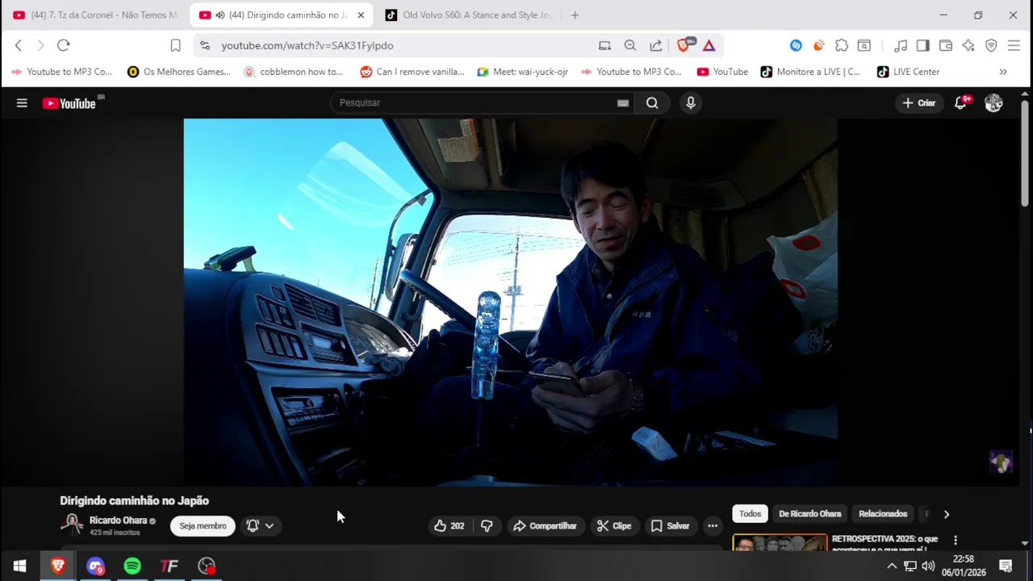Click the search magnifier button
The image size is (1033, 581).
tap(652, 103)
